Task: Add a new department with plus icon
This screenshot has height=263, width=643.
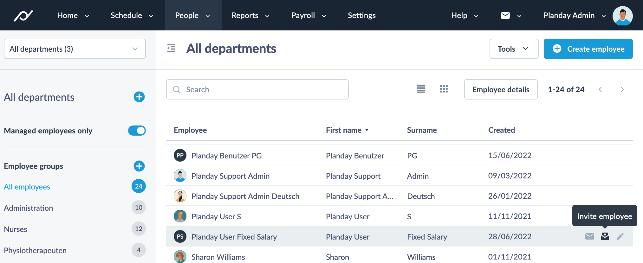Action: 139,97
